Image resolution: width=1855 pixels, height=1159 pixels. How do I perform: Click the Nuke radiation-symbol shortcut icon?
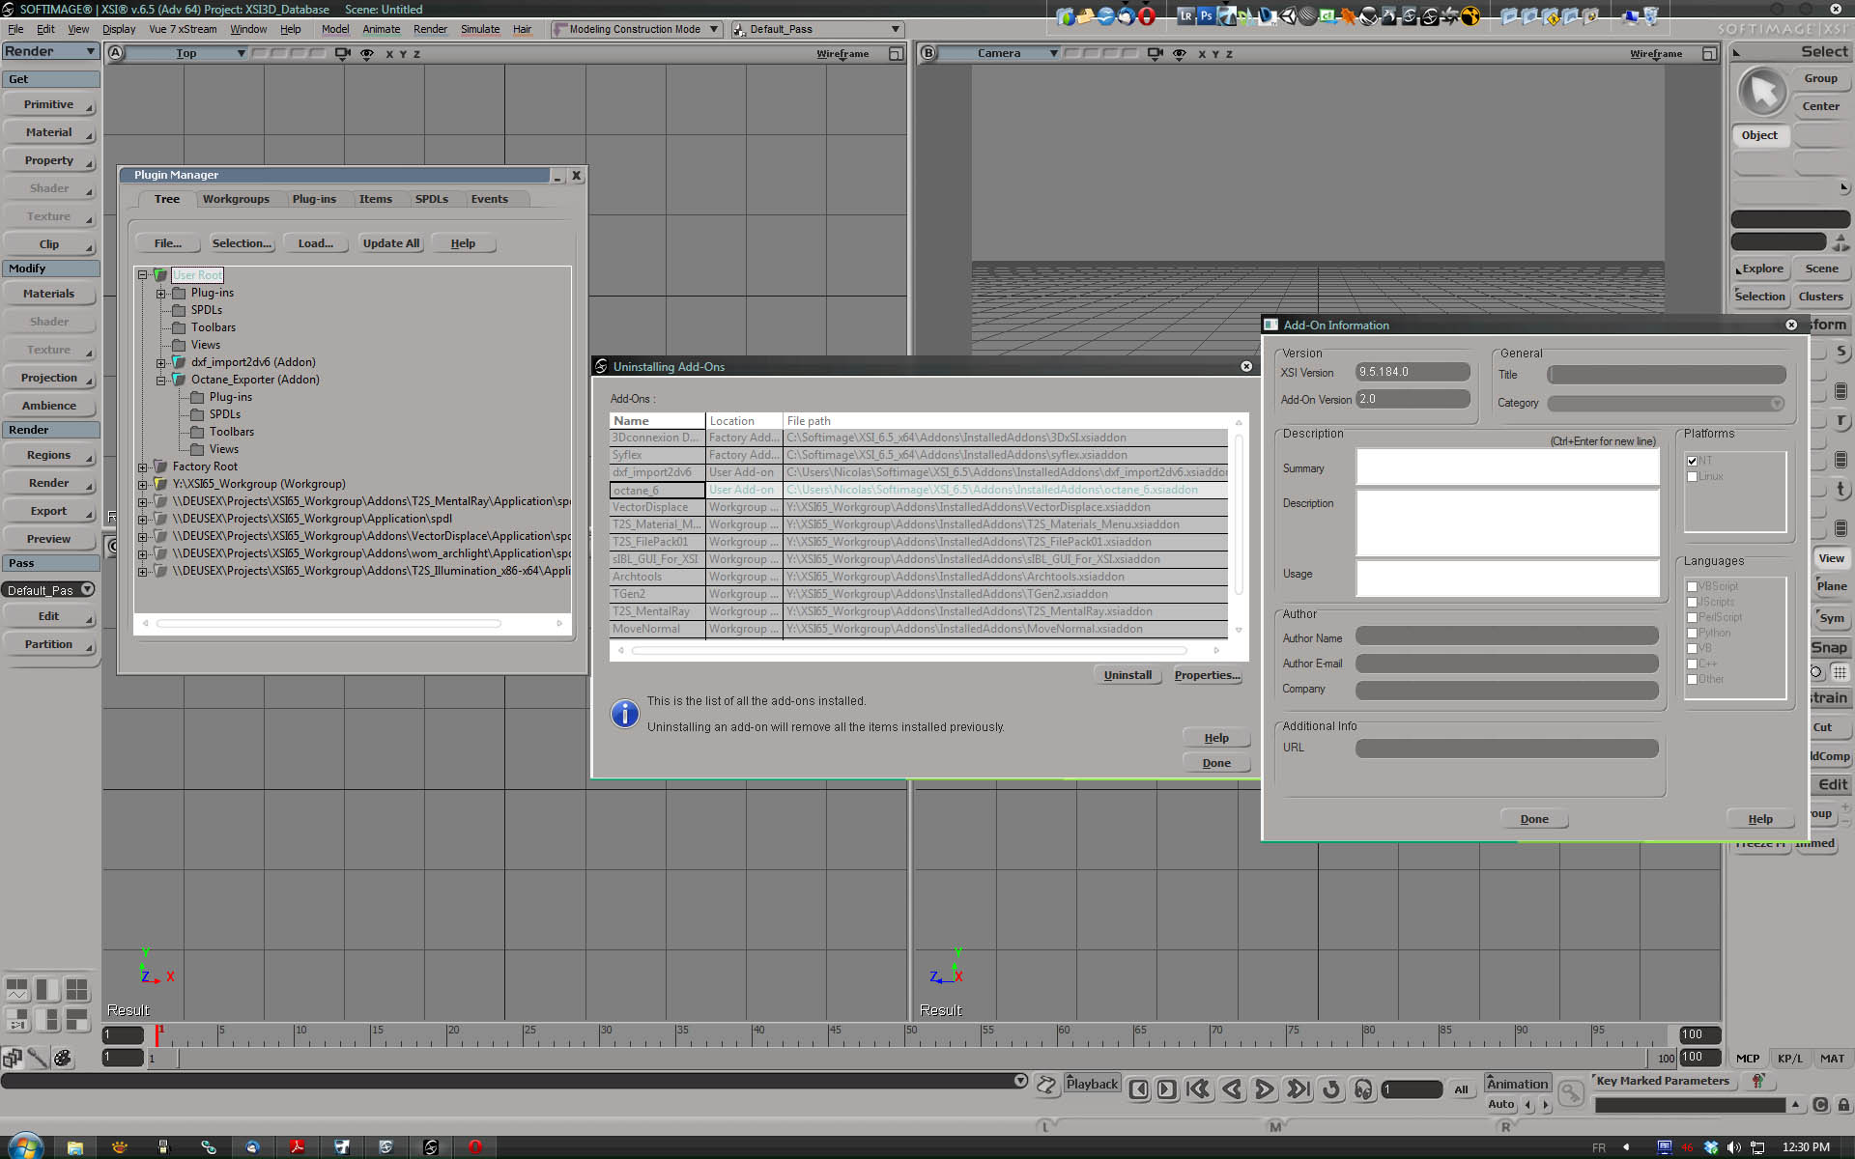(x=1470, y=15)
